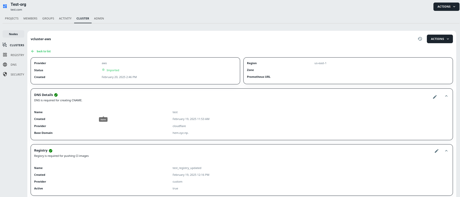The image size is (460, 197).
Task: Click the February 20, 2025 2:46 PM date
Action: tap(119, 77)
